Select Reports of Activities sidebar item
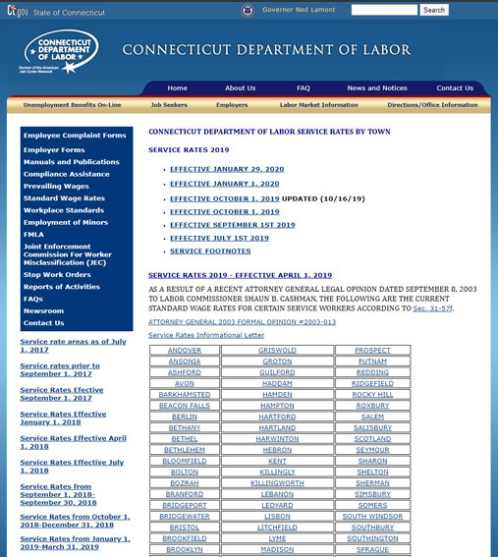Image resolution: width=498 pixels, height=557 pixels. pyautogui.click(x=62, y=287)
